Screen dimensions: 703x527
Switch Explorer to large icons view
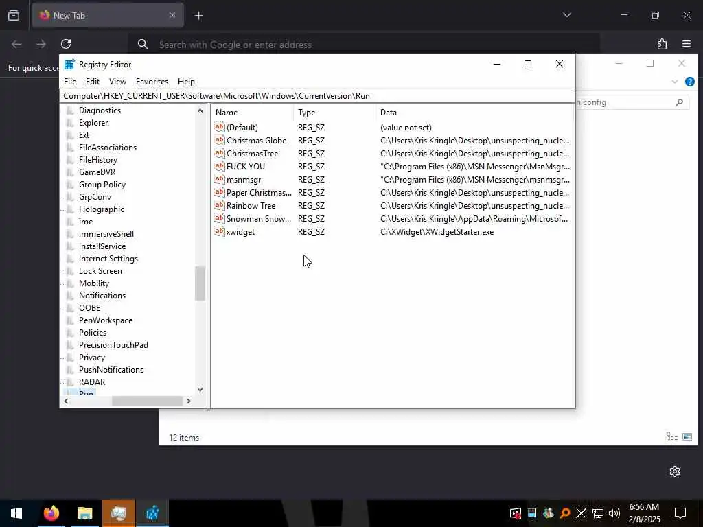click(x=687, y=436)
